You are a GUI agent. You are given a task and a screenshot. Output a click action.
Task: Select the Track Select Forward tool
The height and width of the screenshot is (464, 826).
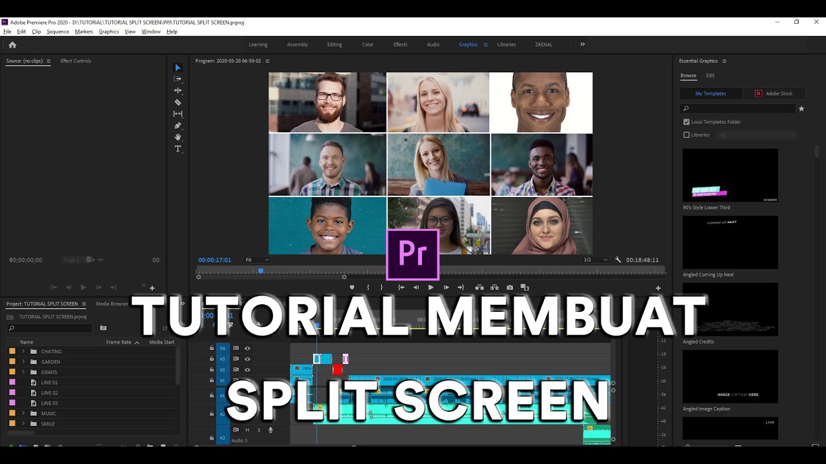pos(178,79)
